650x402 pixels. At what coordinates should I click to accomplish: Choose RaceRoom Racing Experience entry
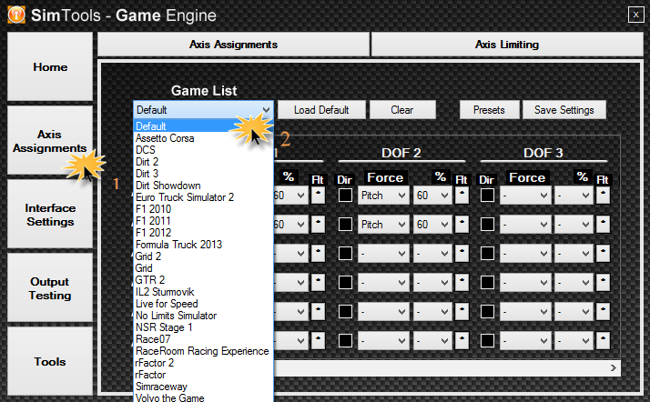click(x=203, y=351)
